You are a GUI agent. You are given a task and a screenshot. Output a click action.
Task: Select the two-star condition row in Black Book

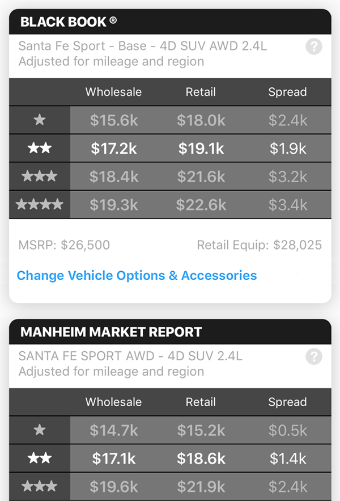(40, 149)
